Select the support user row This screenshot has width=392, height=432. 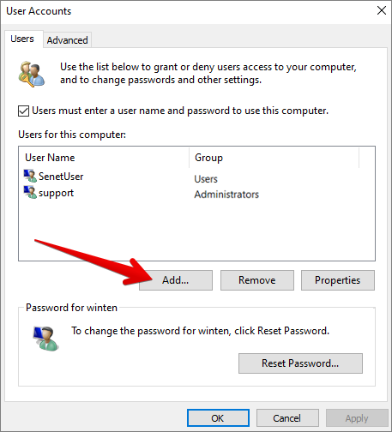(196, 193)
